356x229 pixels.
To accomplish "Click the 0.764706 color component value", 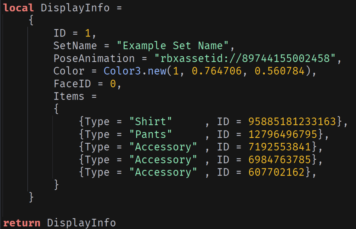I will pos(216,71).
